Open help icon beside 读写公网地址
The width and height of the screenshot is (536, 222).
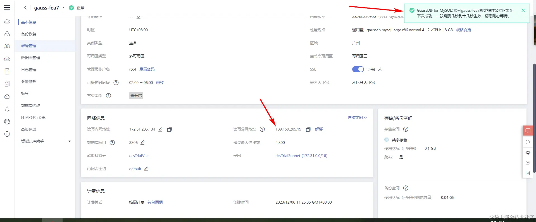(262, 129)
